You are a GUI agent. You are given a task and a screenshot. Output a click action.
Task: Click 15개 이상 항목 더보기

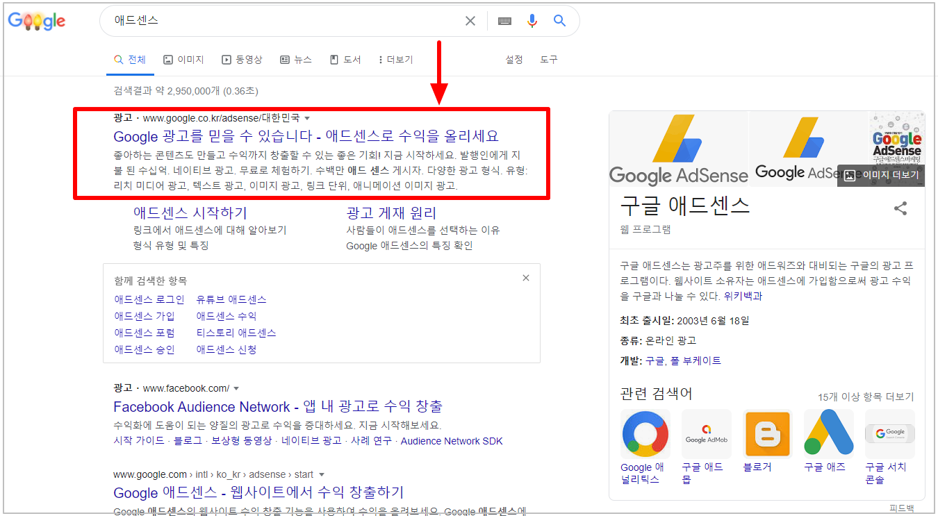pos(866,397)
